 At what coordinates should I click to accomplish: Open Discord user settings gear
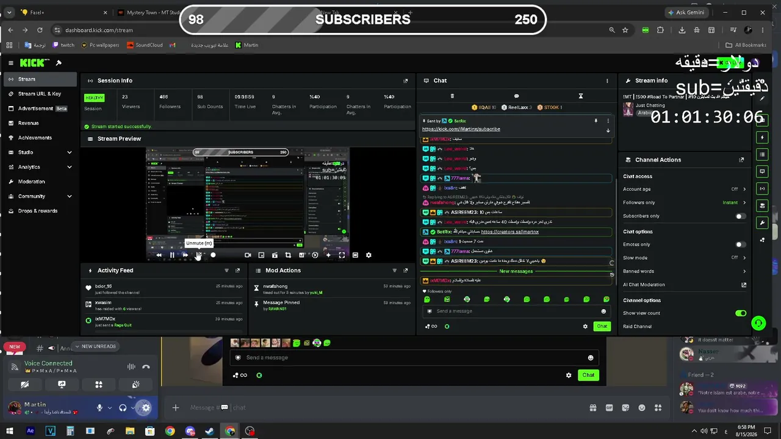click(x=146, y=408)
